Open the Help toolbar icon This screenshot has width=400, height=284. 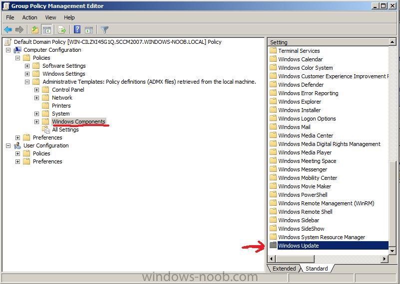[77, 30]
